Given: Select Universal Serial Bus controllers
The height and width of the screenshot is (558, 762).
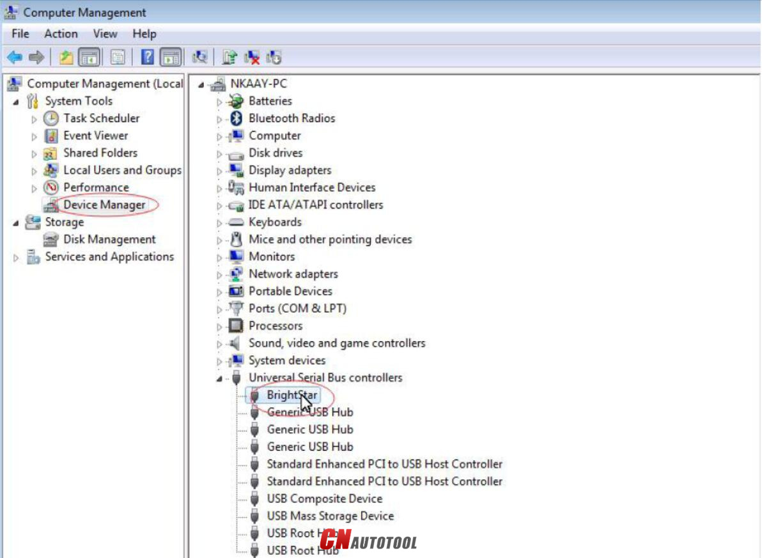Looking at the screenshot, I should (x=325, y=378).
